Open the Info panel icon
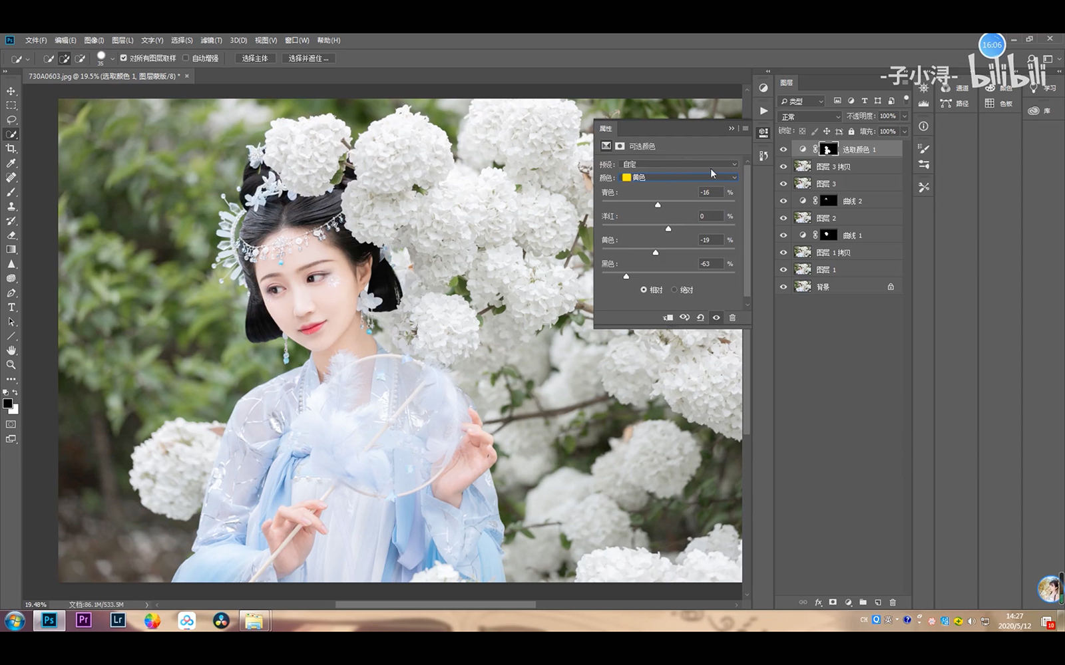 pyautogui.click(x=923, y=126)
